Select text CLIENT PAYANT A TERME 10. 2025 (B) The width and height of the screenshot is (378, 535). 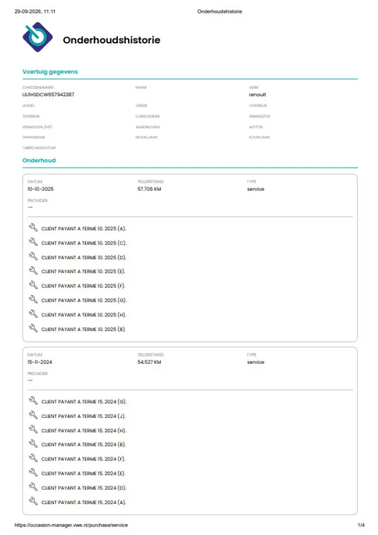click(x=84, y=329)
